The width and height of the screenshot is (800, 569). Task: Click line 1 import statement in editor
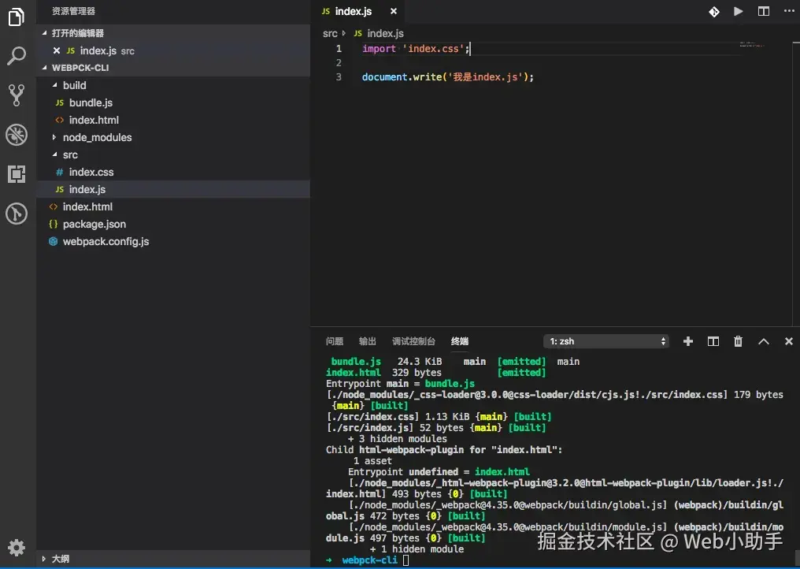415,49
